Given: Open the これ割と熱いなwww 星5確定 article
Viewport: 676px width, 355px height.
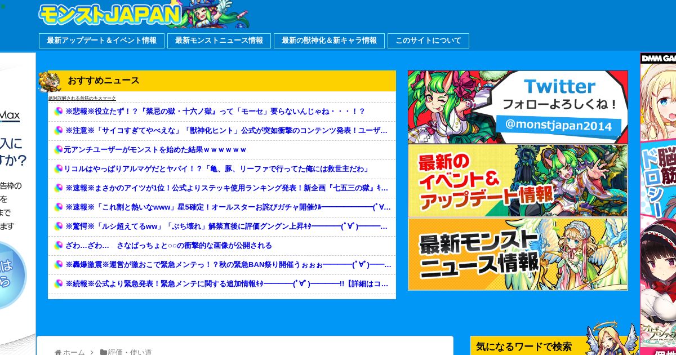Looking at the screenshot, I should pos(228,207).
